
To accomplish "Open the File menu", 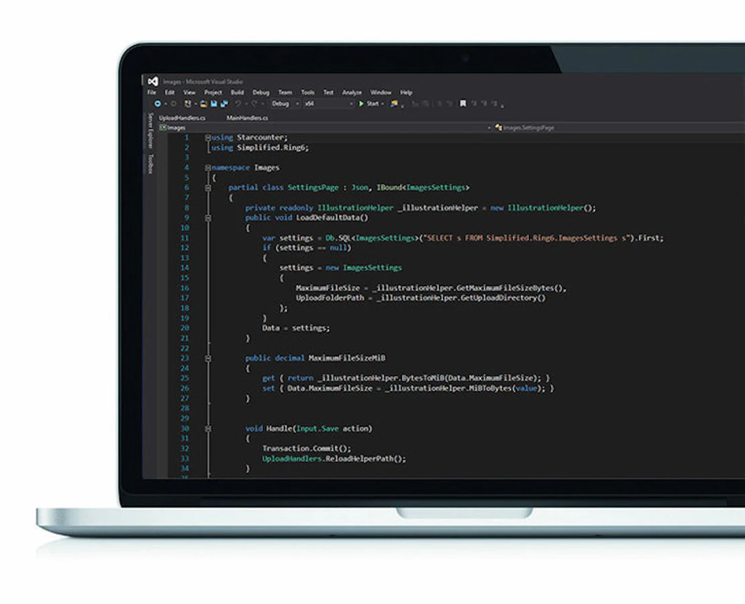I will [x=152, y=92].
